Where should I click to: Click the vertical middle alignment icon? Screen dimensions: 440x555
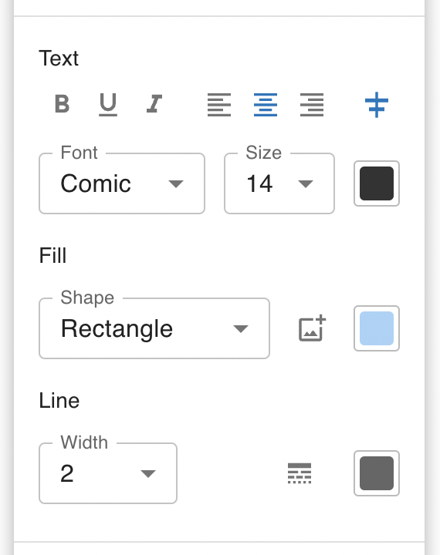click(x=377, y=105)
